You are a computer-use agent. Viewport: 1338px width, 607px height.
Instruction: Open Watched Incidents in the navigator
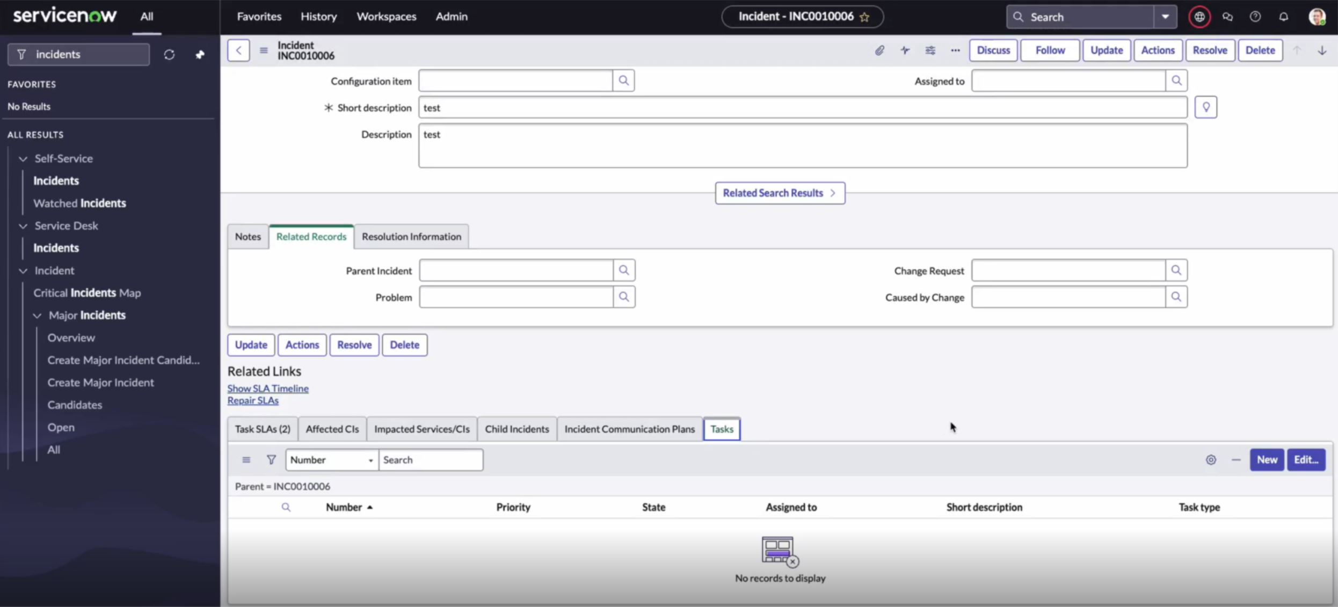(x=79, y=203)
